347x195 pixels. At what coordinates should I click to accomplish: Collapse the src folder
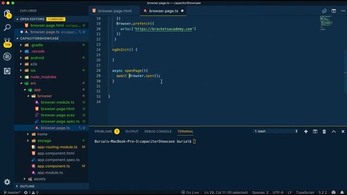(x=33, y=83)
